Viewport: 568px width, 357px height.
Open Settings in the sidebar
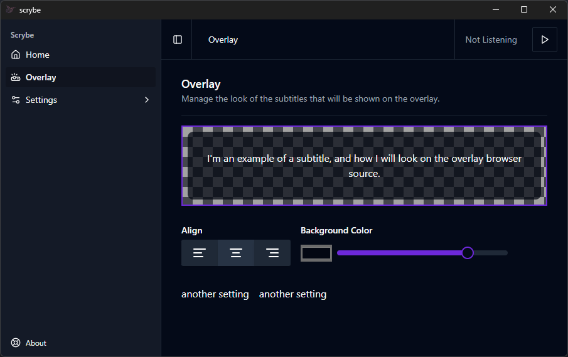point(80,100)
